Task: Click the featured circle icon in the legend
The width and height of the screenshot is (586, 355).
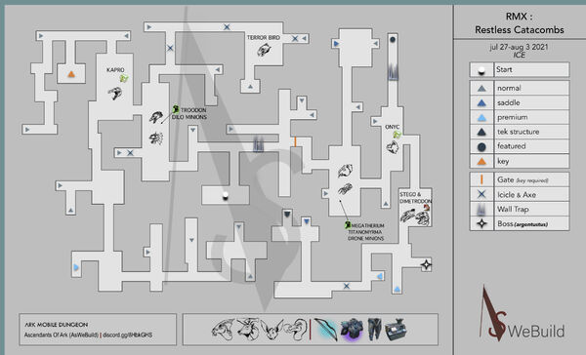Action: point(481,146)
